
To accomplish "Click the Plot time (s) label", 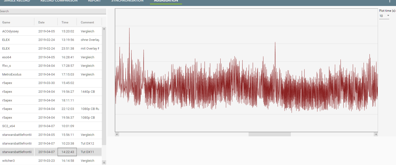I will 387,11.
